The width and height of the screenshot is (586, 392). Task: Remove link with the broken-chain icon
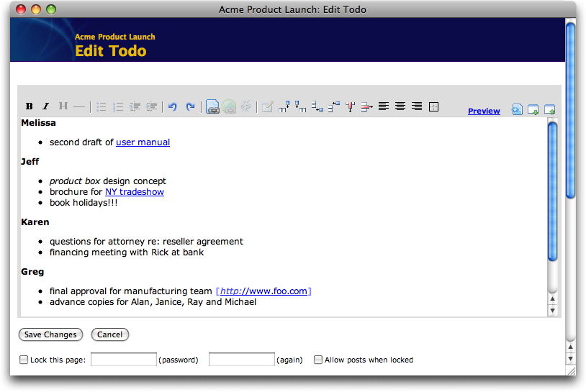(245, 106)
